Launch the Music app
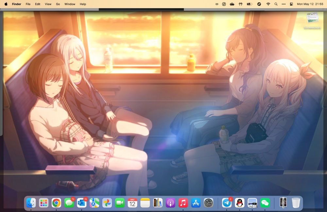 tap(183, 203)
